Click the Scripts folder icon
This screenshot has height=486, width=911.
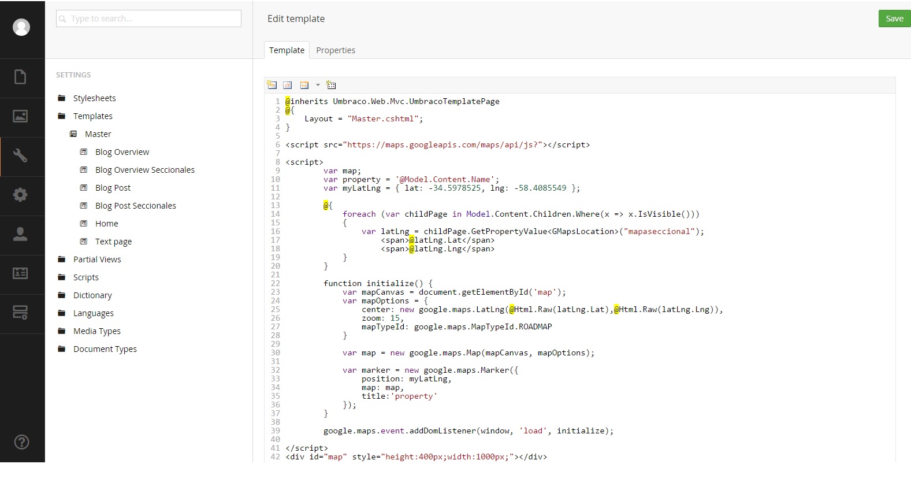[x=62, y=277]
